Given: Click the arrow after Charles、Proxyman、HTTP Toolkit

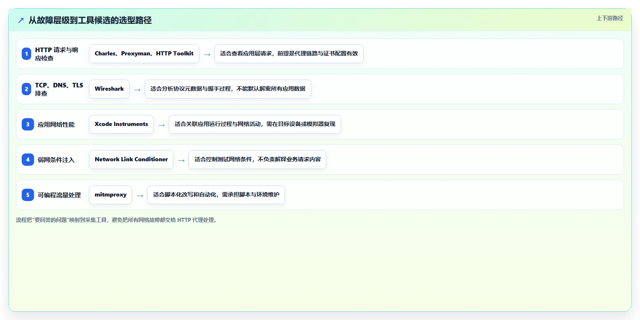Looking at the screenshot, I should point(207,54).
